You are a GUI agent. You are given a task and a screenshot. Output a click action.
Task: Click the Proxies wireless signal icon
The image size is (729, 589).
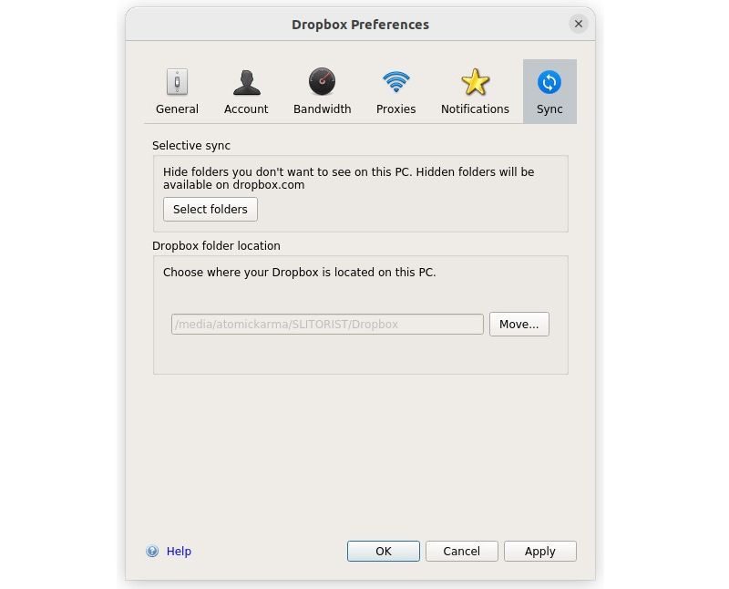tap(395, 82)
